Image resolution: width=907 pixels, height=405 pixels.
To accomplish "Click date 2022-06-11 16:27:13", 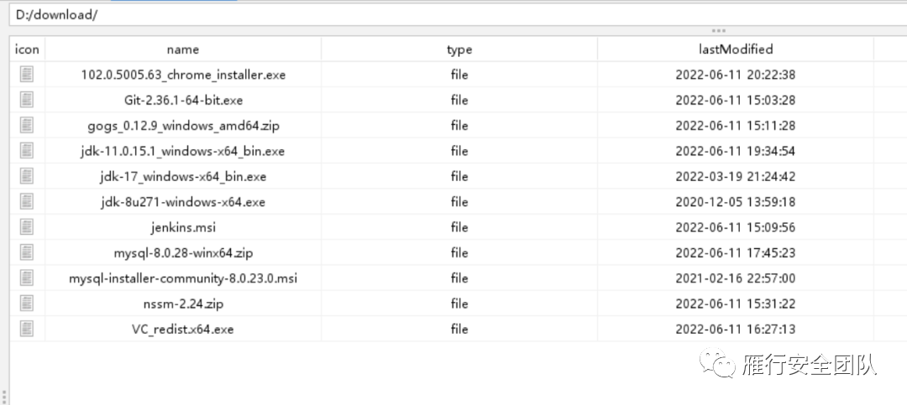I will click(735, 330).
